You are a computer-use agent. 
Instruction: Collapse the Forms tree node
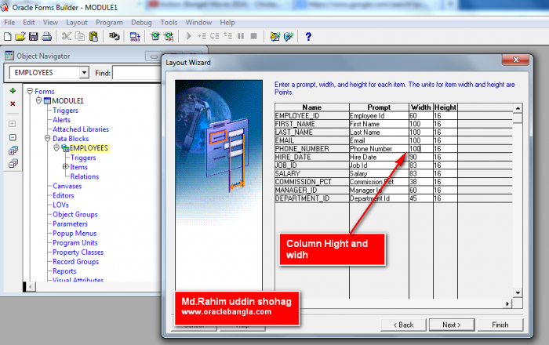(30, 91)
